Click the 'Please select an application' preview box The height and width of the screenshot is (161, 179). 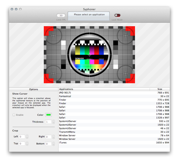point(88,15)
